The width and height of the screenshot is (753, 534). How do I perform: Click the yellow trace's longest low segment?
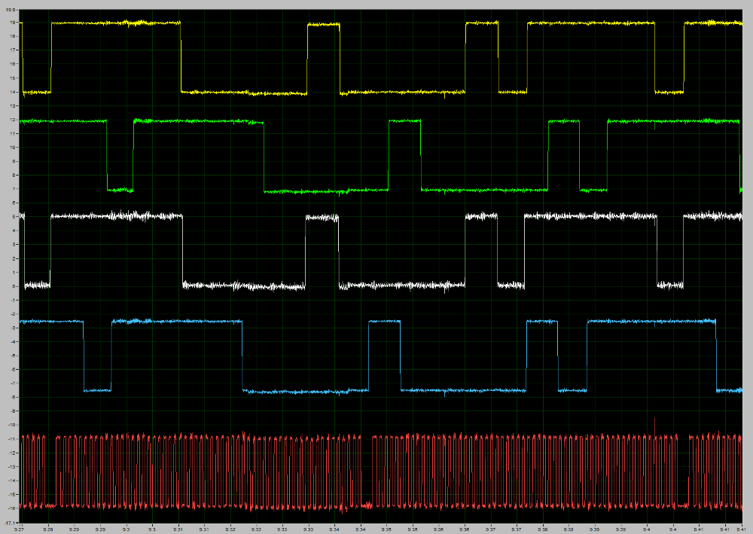pyautogui.click(x=244, y=93)
